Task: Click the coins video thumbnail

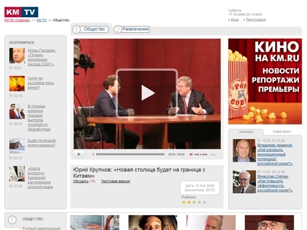Action: pyautogui.click(x=17, y=146)
